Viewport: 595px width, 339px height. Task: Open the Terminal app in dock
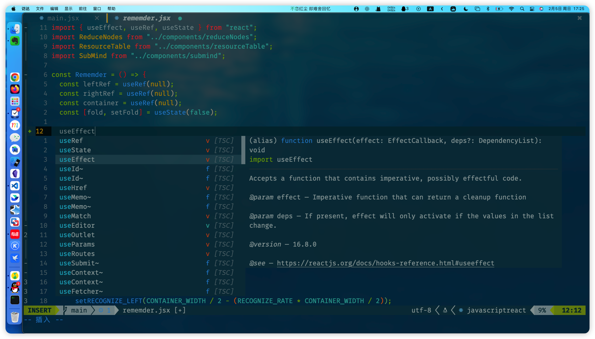point(15,300)
